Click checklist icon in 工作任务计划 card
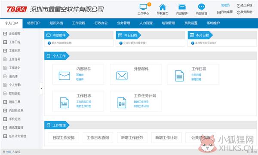This screenshot has height=155, width=258. tap(122, 103)
